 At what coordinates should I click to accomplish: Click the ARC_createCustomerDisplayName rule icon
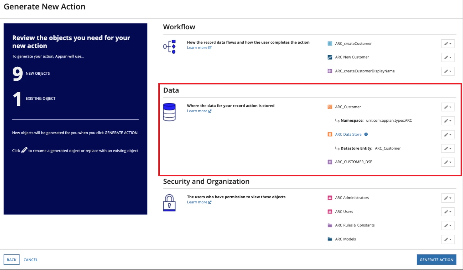(330, 71)
